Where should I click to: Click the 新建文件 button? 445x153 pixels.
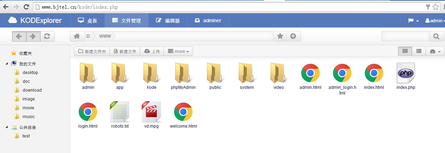(x=125, y=51)
